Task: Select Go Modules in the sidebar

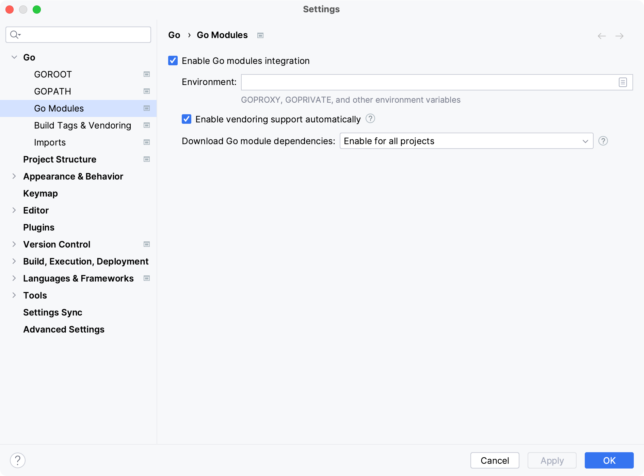Action: point(78,108)
